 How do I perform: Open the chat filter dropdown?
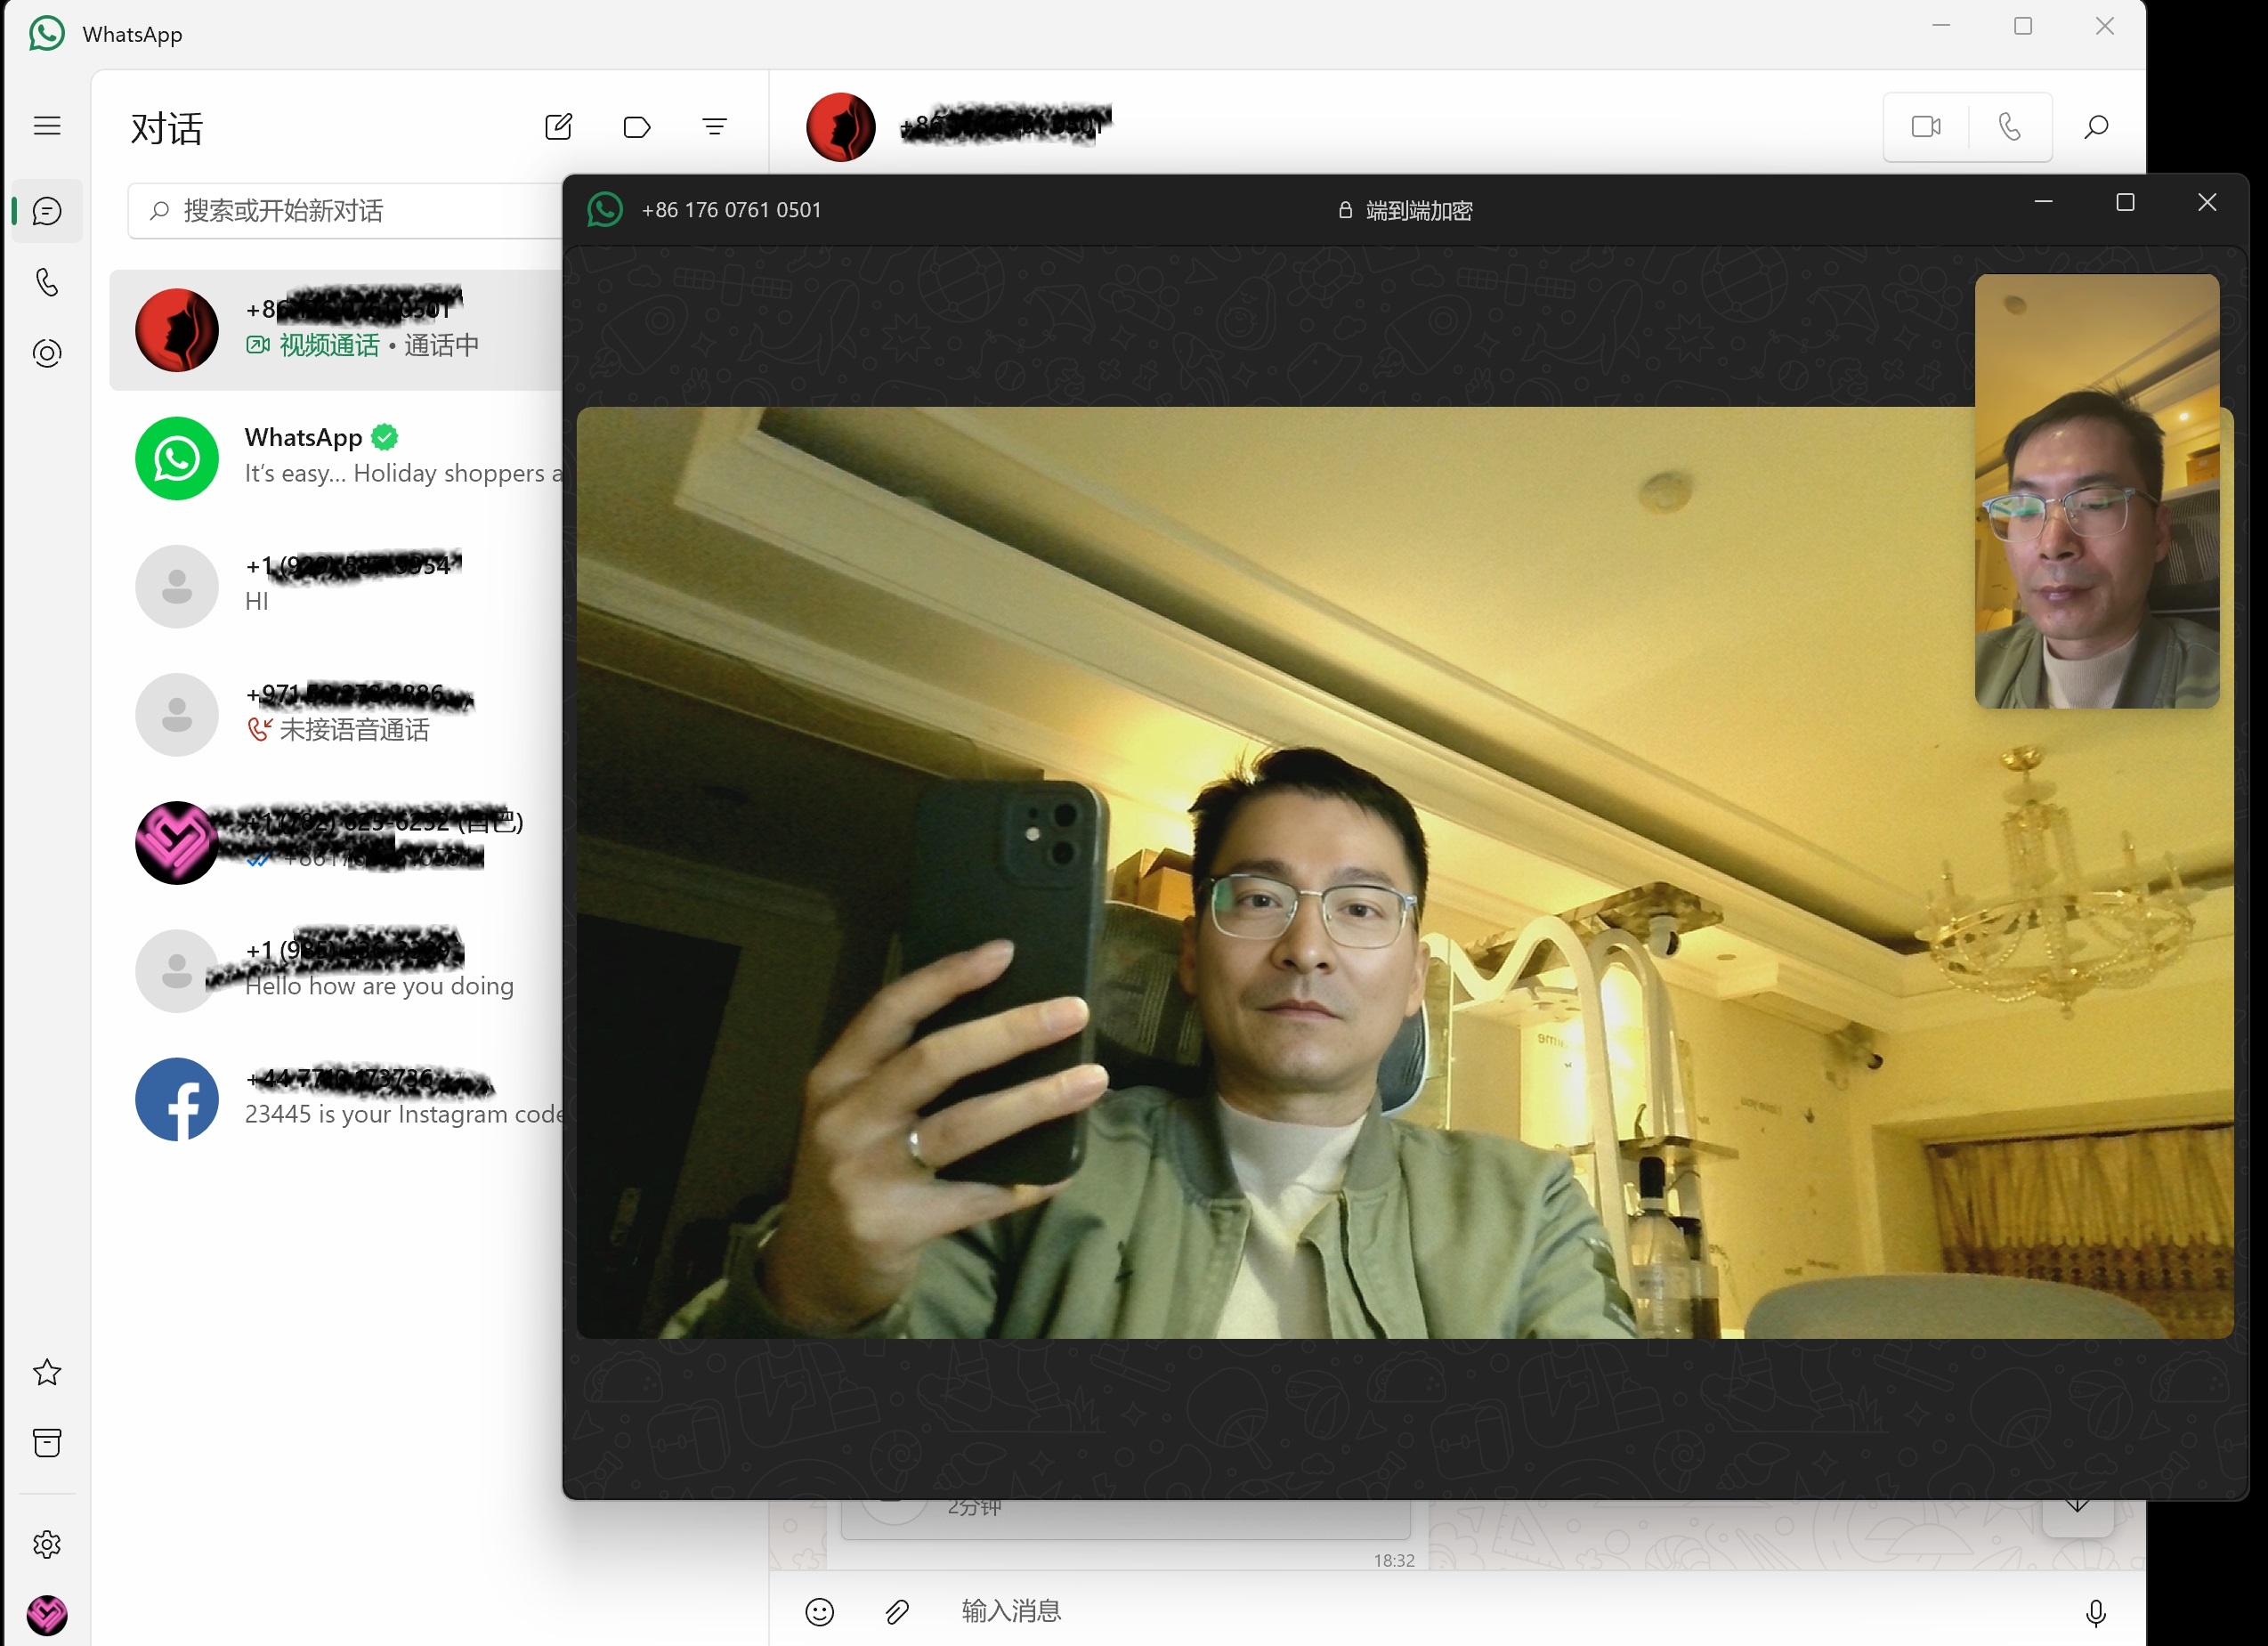714,127
